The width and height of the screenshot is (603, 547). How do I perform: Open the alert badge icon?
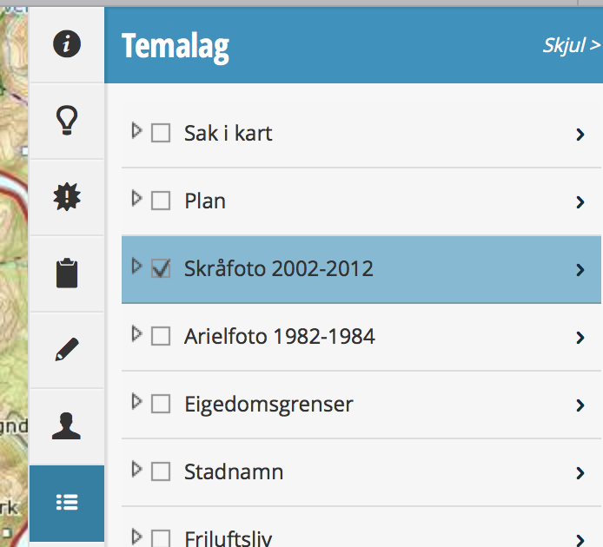[x=67, y=197]
